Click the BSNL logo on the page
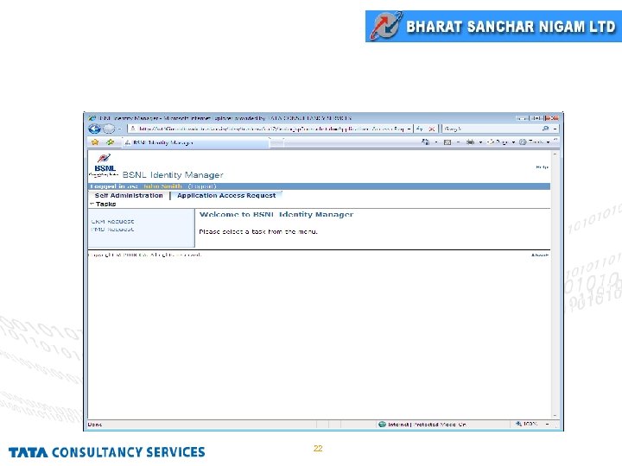This screenshot has height=466, width=622. pos(104,165)
